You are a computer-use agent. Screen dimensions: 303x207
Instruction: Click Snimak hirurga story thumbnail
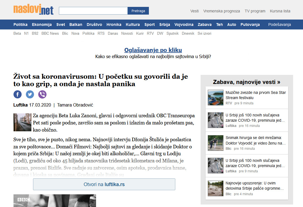[216, 143]
